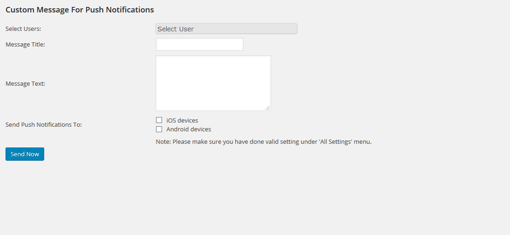Image resolution: width=510 pixels, height=235 pixels.
Task: Click the word 'Note:' before the settings reminder
Action: (x=163, y=142)
